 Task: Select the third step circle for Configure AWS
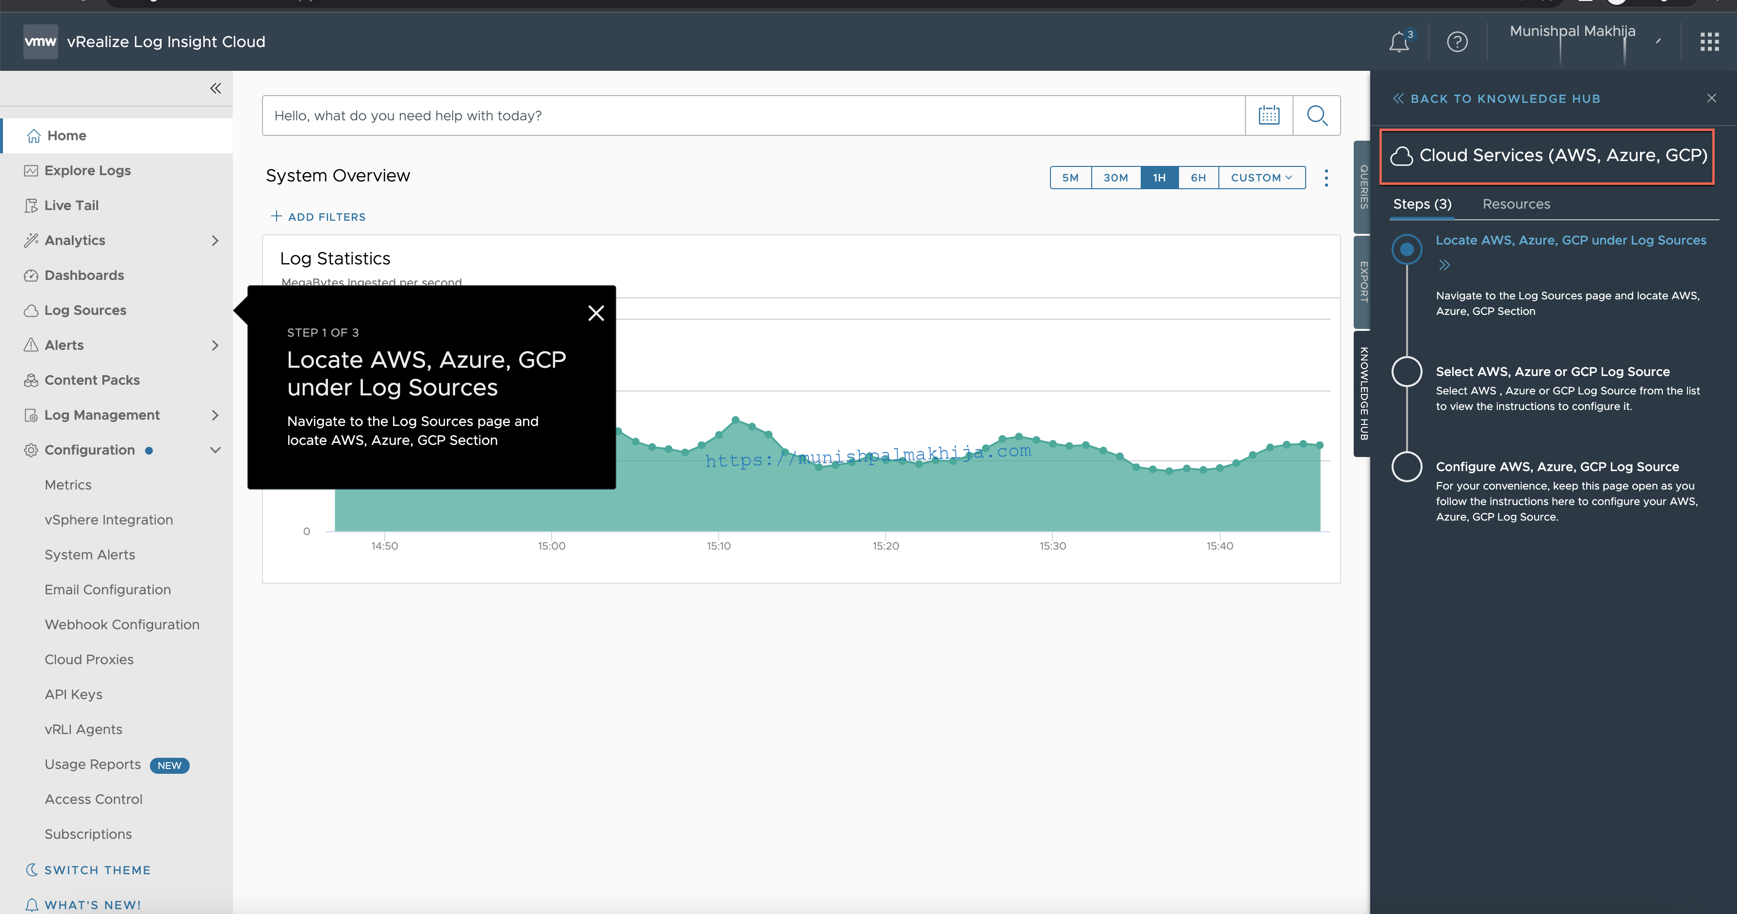(1407, 466)
